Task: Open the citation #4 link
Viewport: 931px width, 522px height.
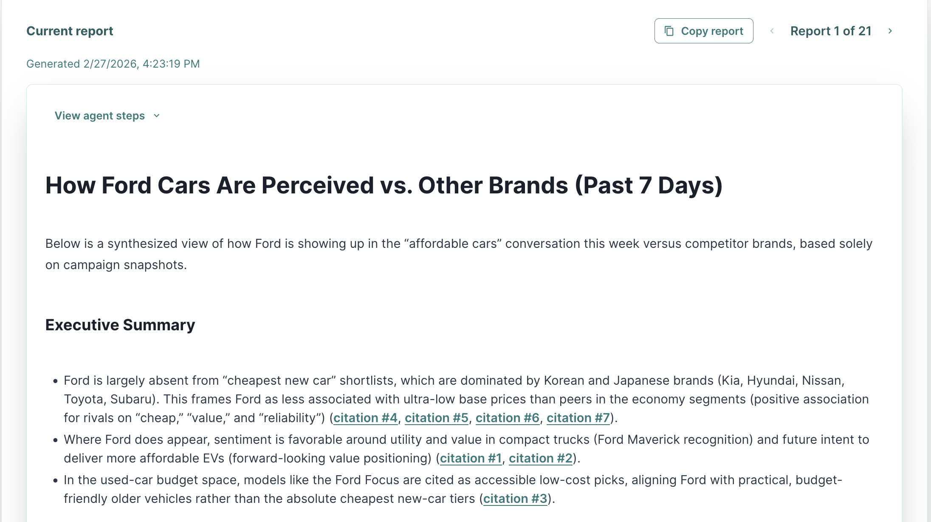Action: pos(365,418)
